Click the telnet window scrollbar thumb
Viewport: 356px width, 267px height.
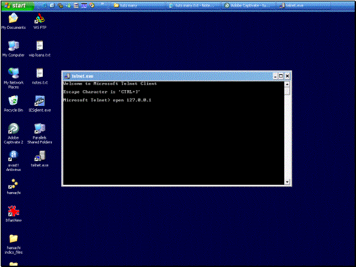coord(287,91)
